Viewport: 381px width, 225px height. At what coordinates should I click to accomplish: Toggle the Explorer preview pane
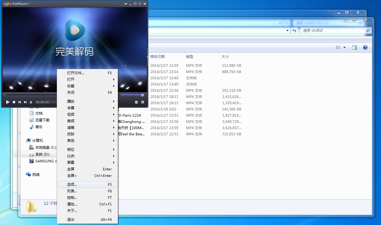(355, 47)
